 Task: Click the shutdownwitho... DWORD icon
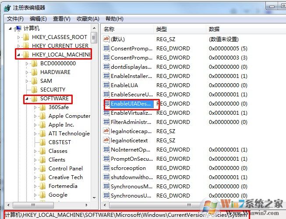[106, 177]
